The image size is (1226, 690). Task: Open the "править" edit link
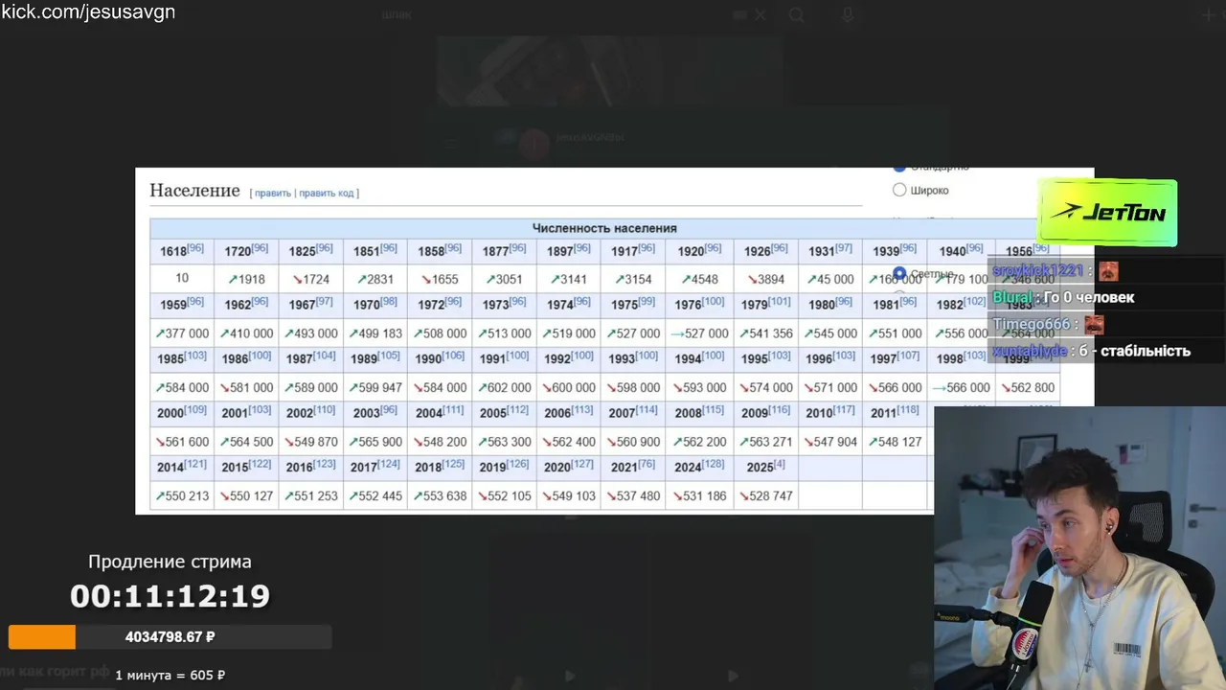pos(273,193)
